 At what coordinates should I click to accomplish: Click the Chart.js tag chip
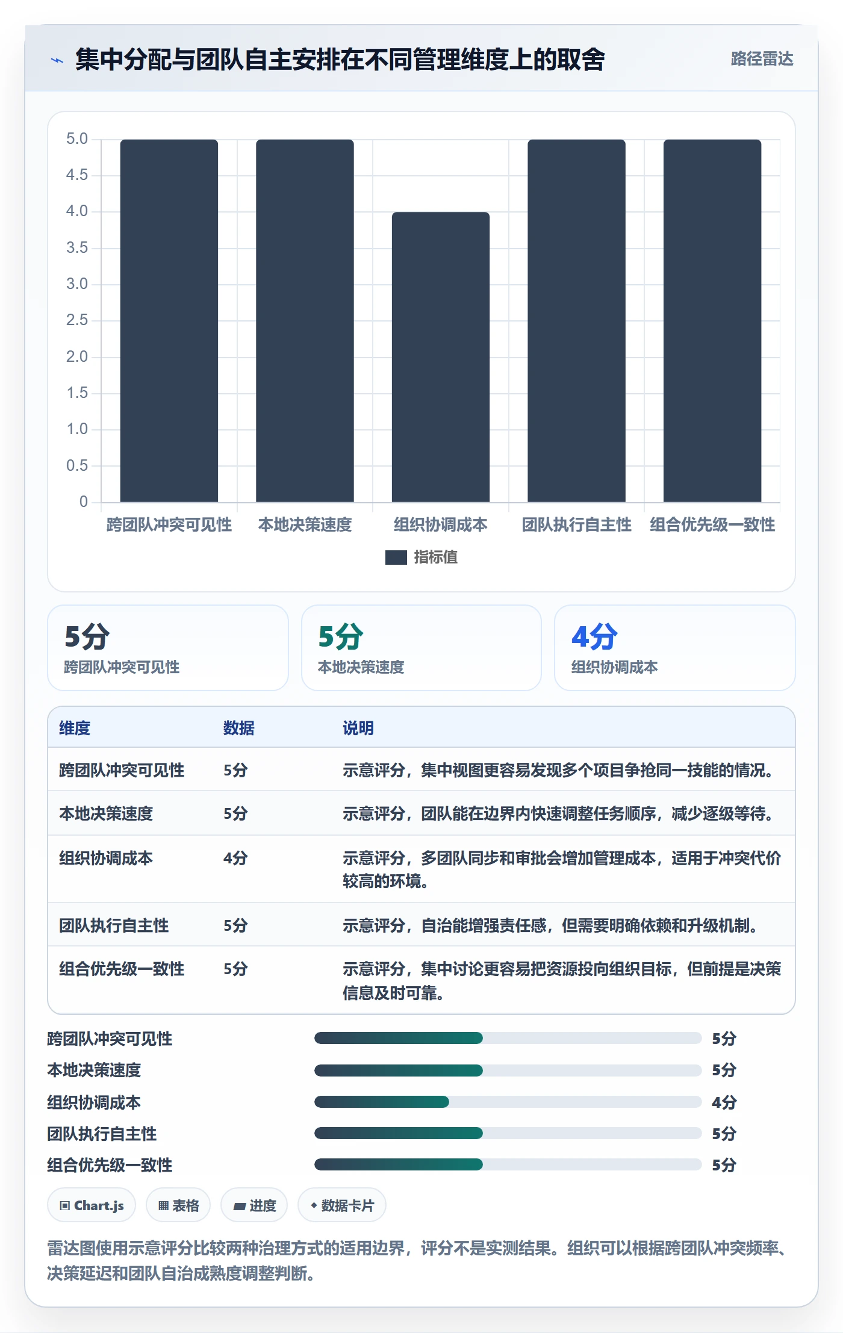tap(92, 1205)
